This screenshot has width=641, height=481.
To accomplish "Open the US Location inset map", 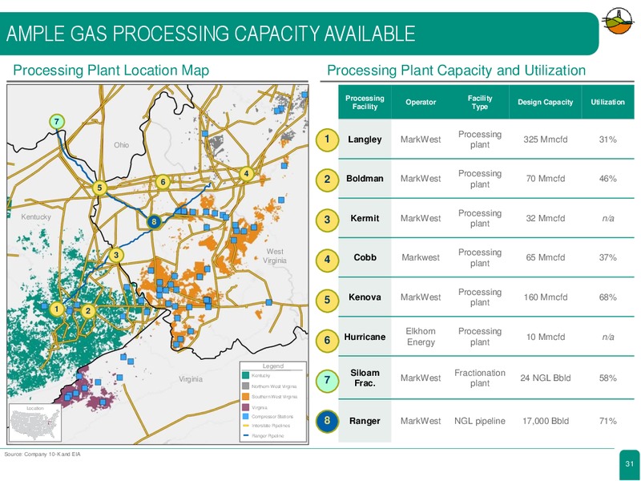I will pyautogui.click(x=35, y=422).
